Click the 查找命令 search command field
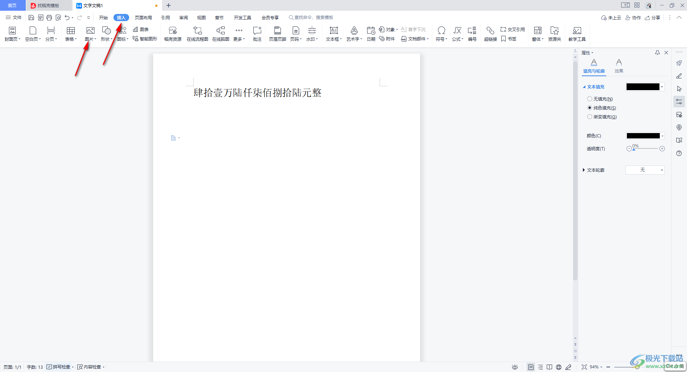 (311, 18)
